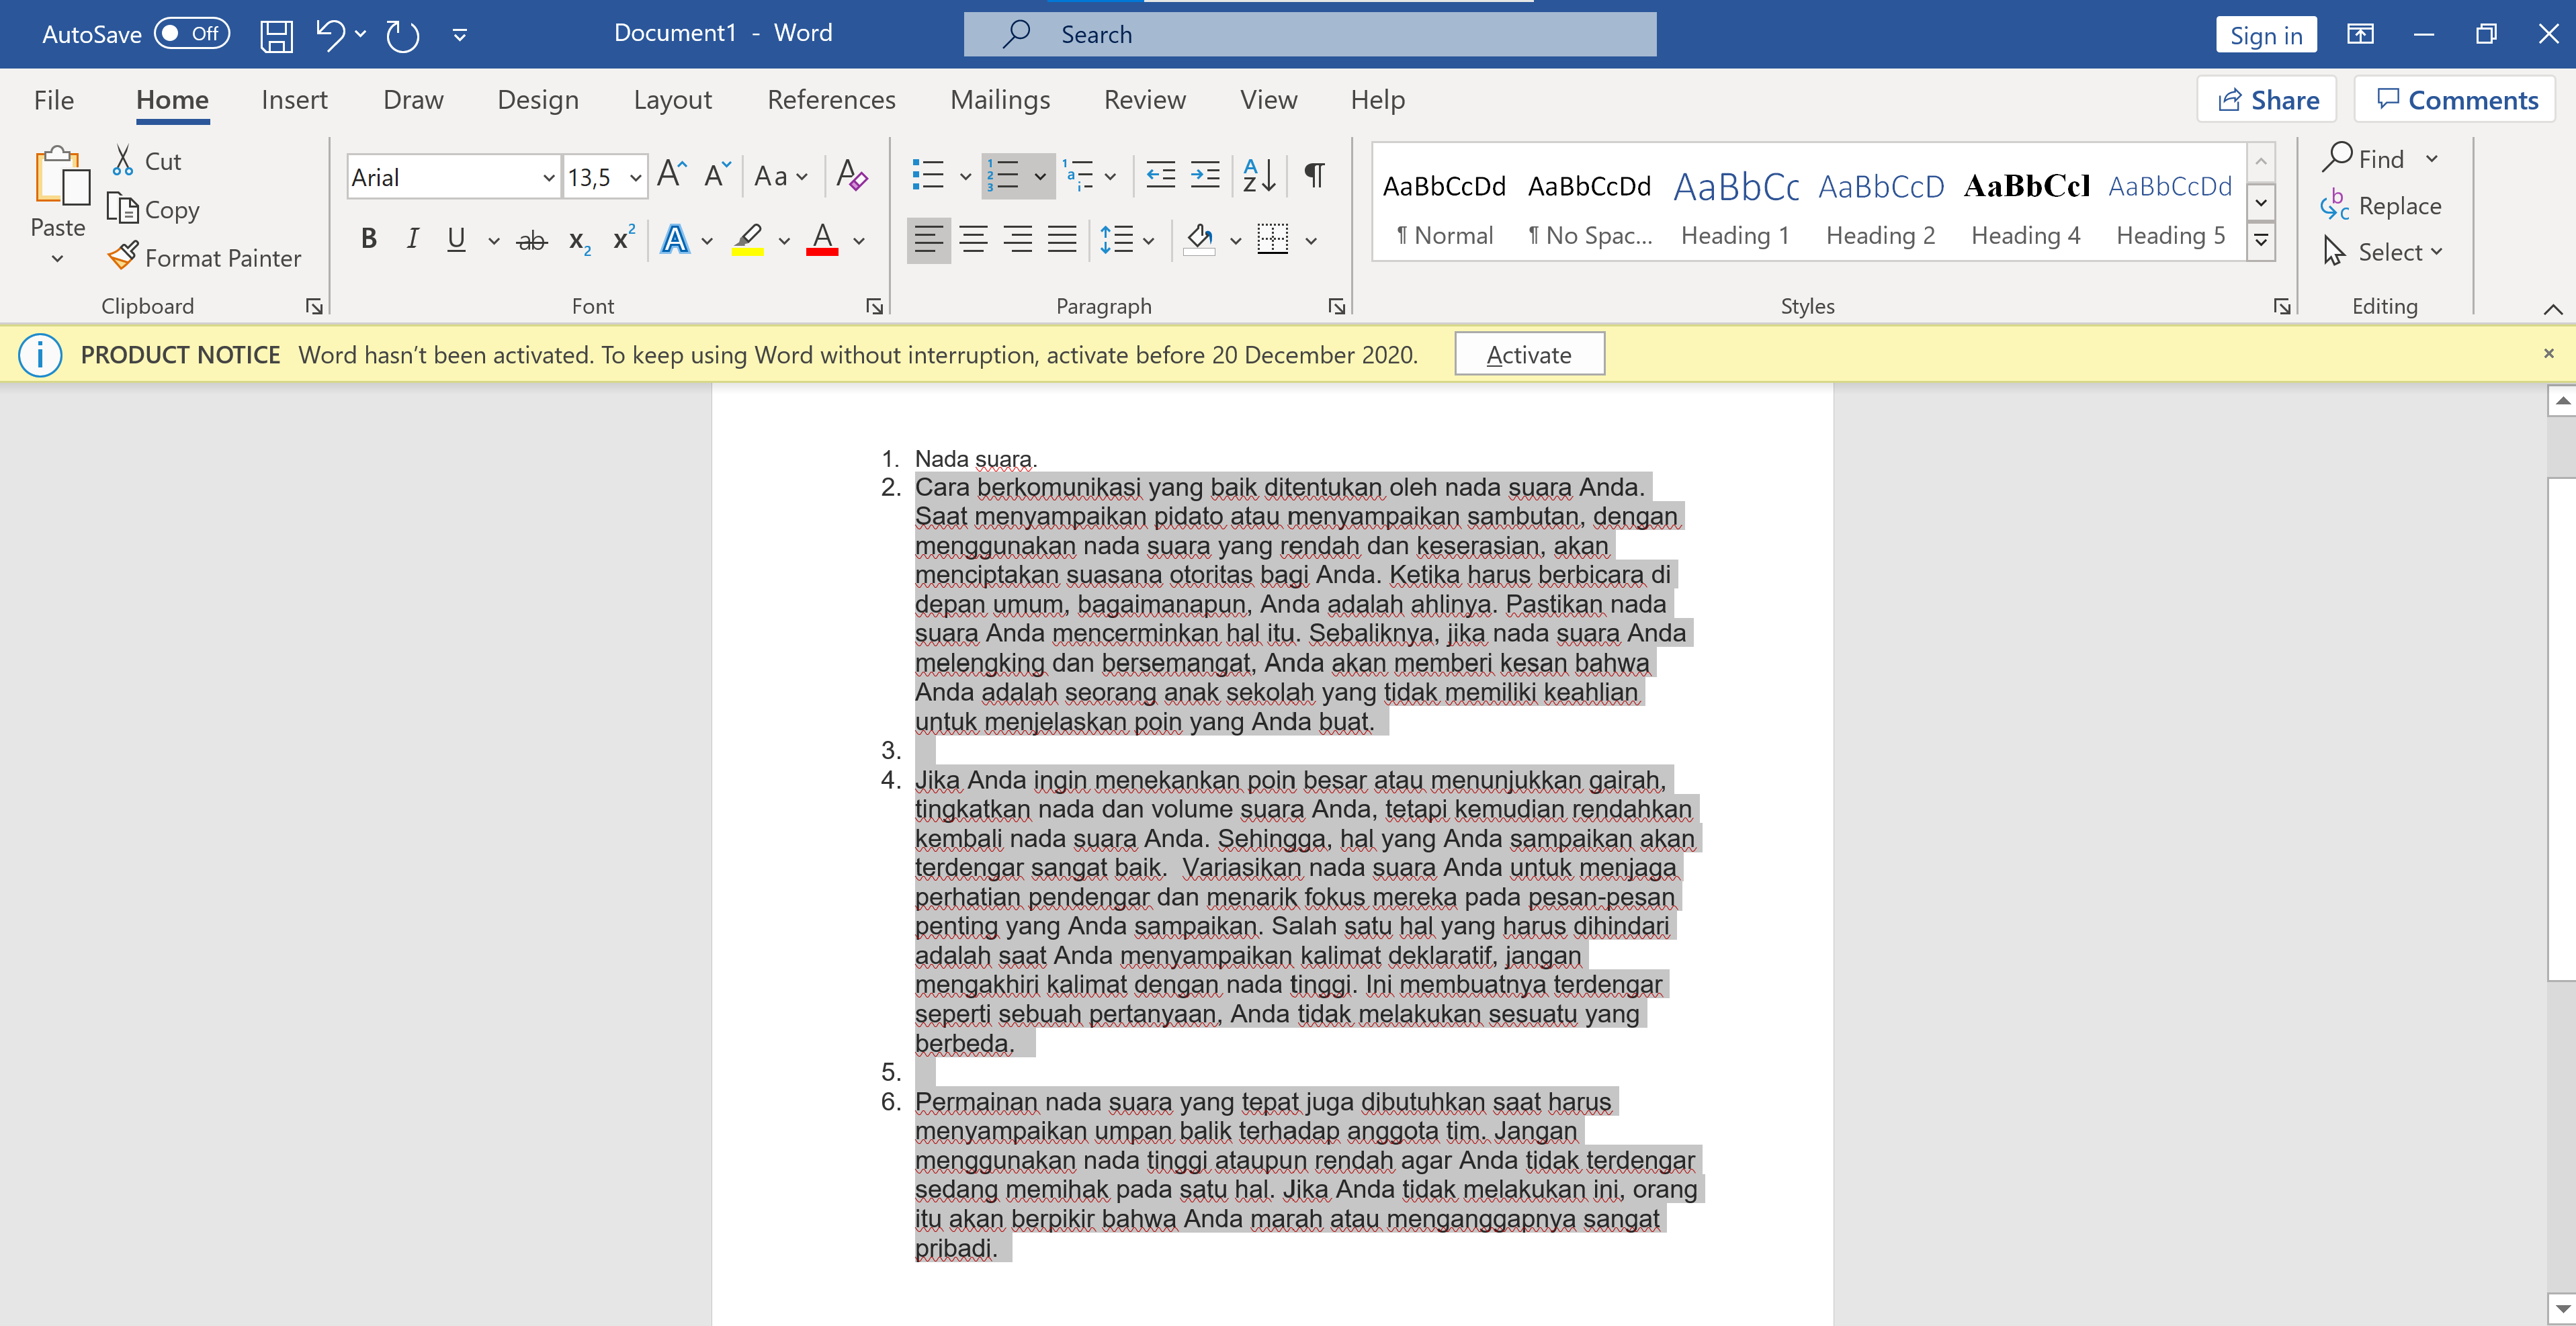2576x1326 pixels.
Task: Click the Sign in button
Action: tap(2266, 35)
